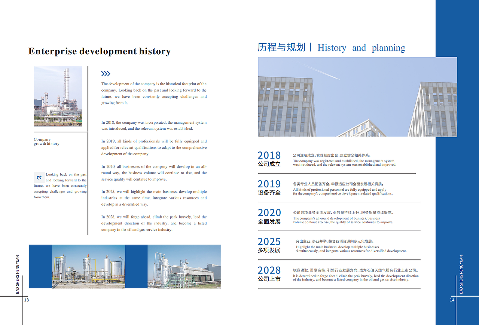
Task: Click the 2020 全面发展 milestone marker
Action: click(x=269, y=216)
